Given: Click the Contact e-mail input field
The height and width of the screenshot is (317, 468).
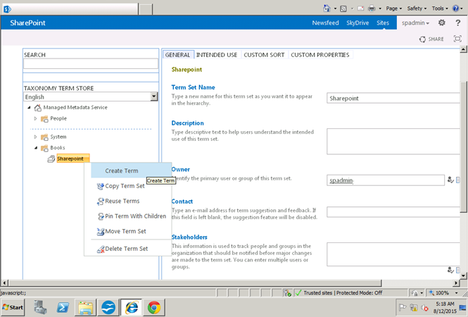Looking at the screenshot, I should (393, 212).
